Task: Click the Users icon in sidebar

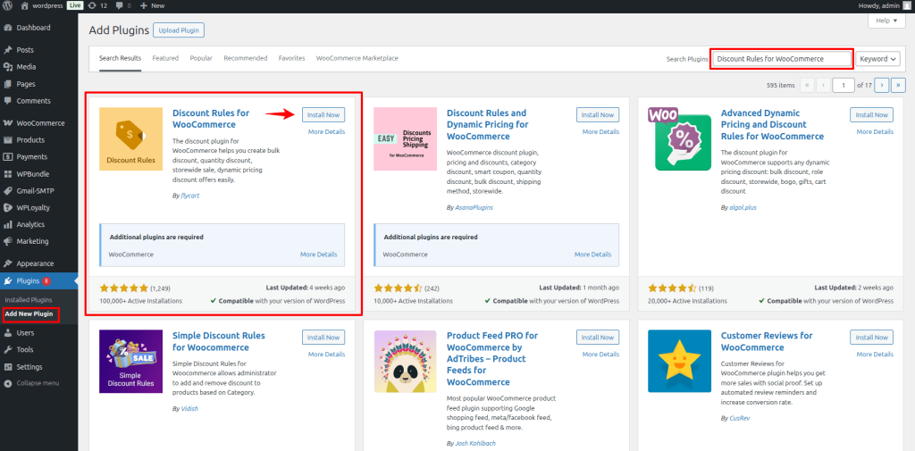Action: coord(8,333)
